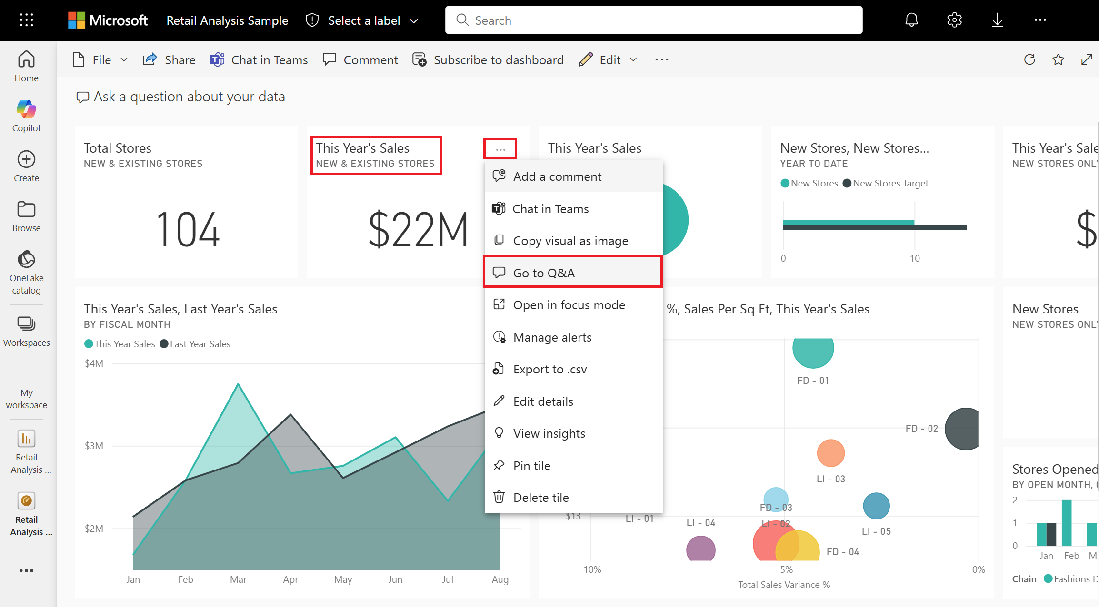
Task: Open the app launcher waffle icon
Action: point(26,20)
